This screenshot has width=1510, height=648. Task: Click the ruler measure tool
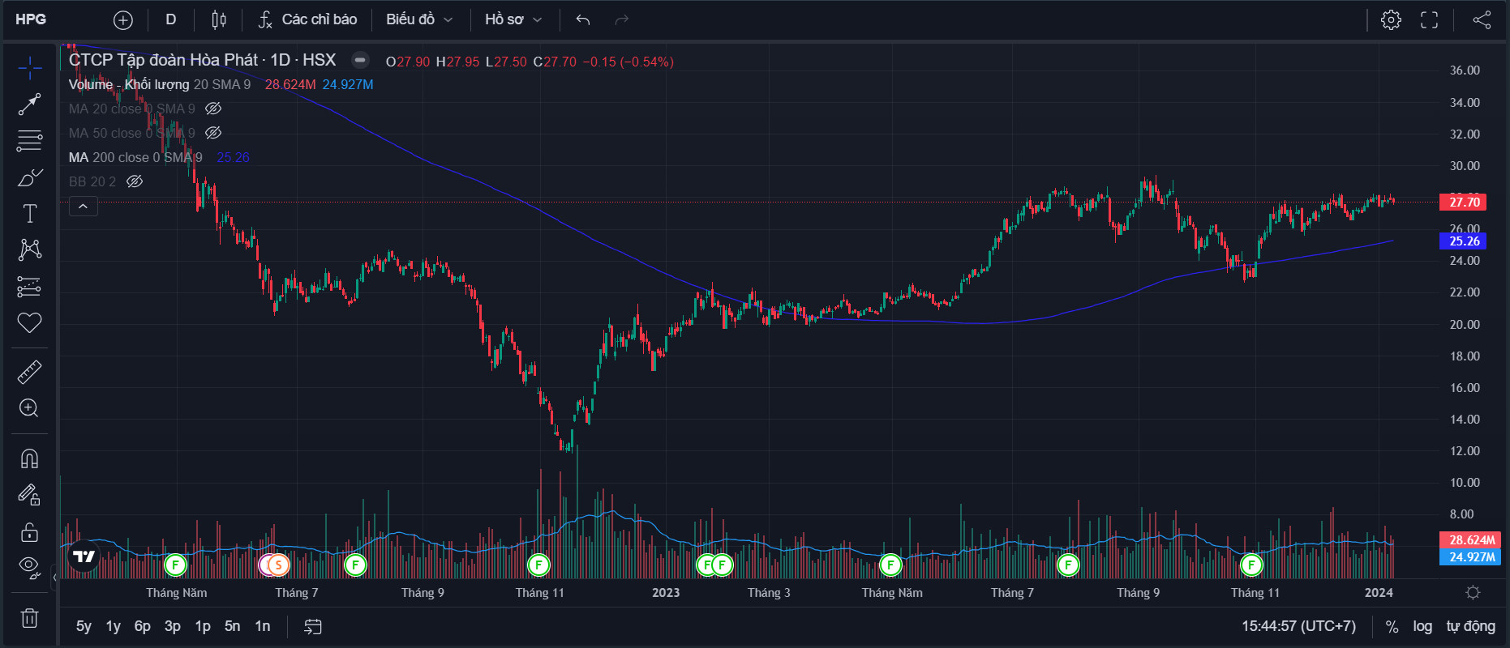tap(29, 372)
